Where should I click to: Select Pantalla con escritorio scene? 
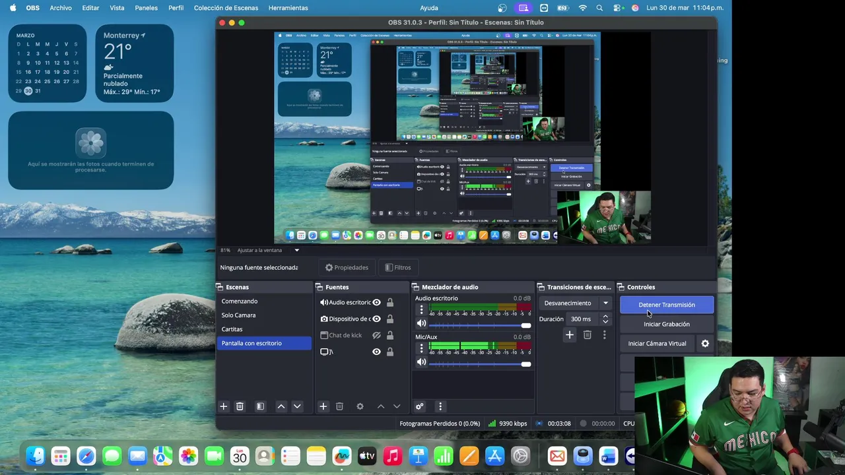point(264,343)
